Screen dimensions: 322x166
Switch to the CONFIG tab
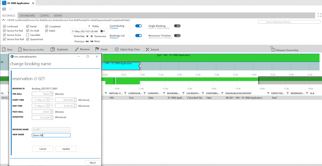tap(44, 15)
